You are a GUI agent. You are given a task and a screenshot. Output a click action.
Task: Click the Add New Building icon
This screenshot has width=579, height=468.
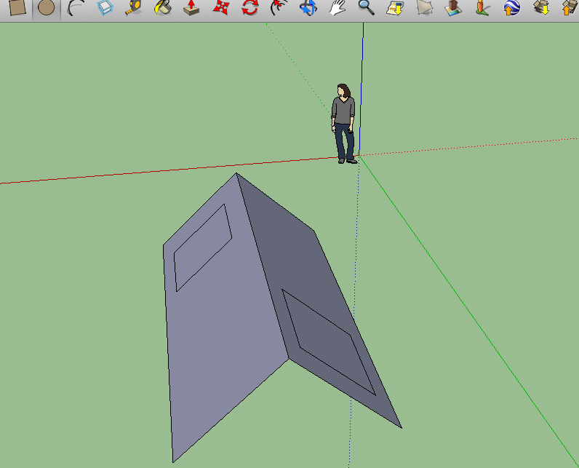click(453, 8)
